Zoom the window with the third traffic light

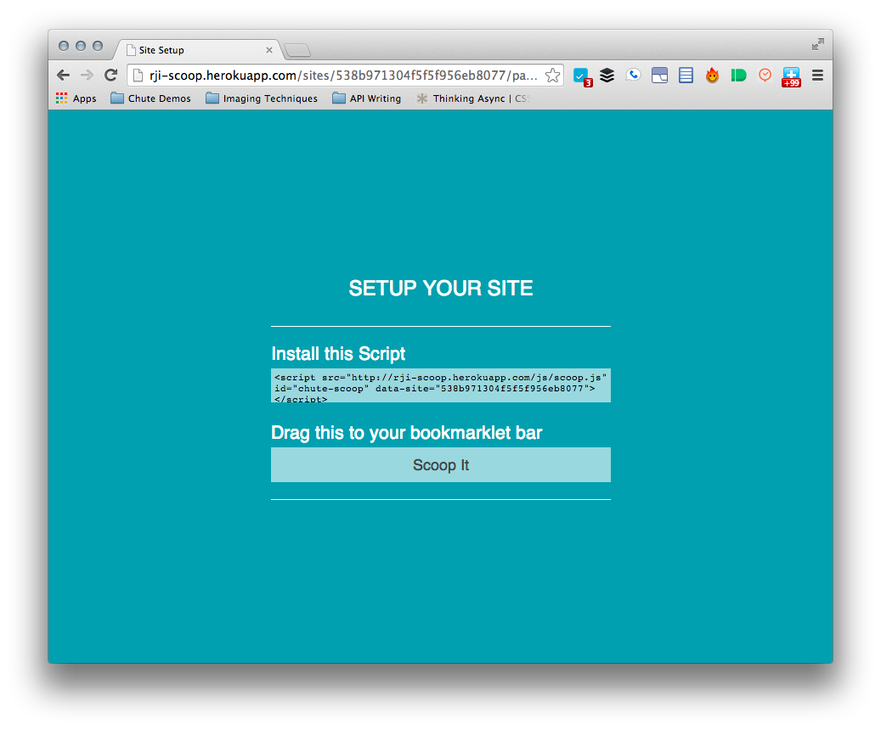point(98,46)
